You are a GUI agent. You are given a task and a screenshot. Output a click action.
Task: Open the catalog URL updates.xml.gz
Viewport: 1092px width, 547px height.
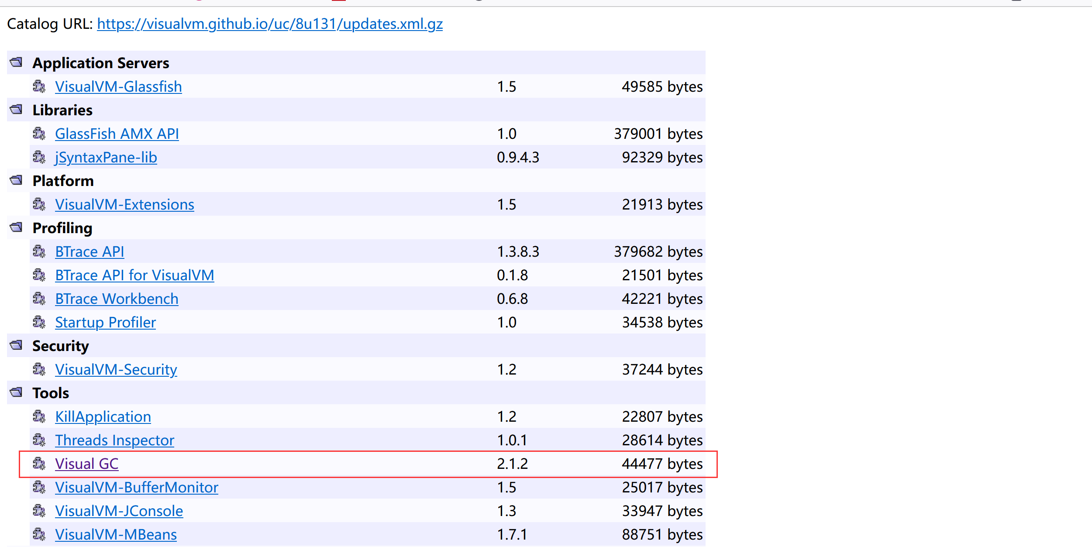point(269,24)
